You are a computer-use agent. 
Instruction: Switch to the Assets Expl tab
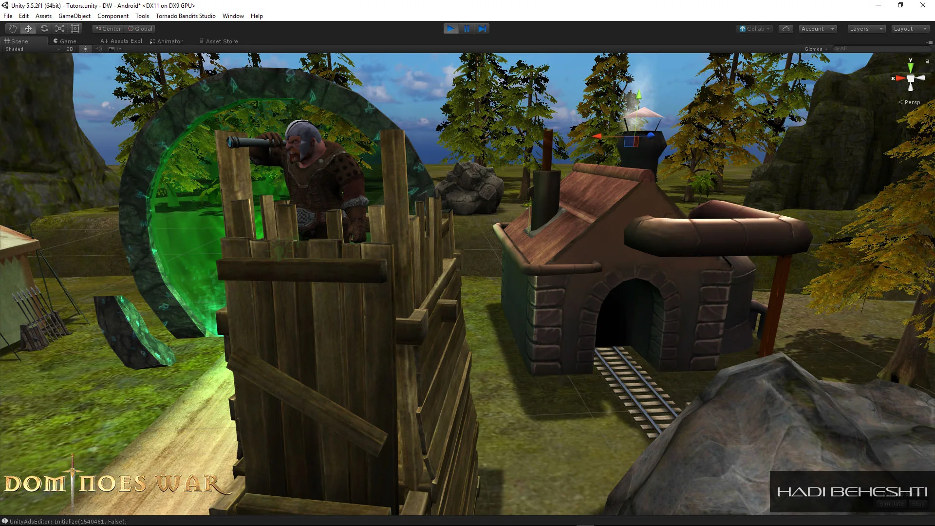121,41
